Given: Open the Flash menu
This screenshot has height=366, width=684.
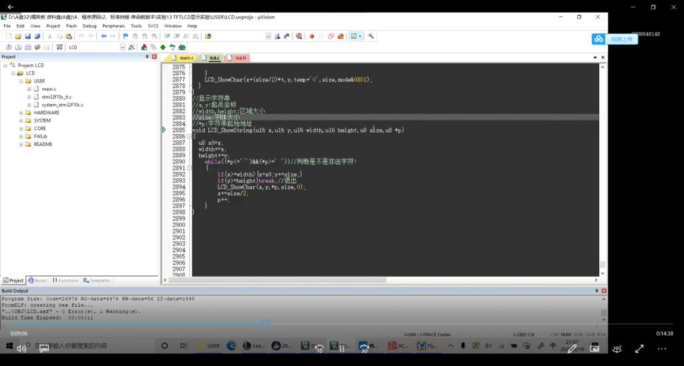Looking at the screenshot, I should (x=71, y=26).
